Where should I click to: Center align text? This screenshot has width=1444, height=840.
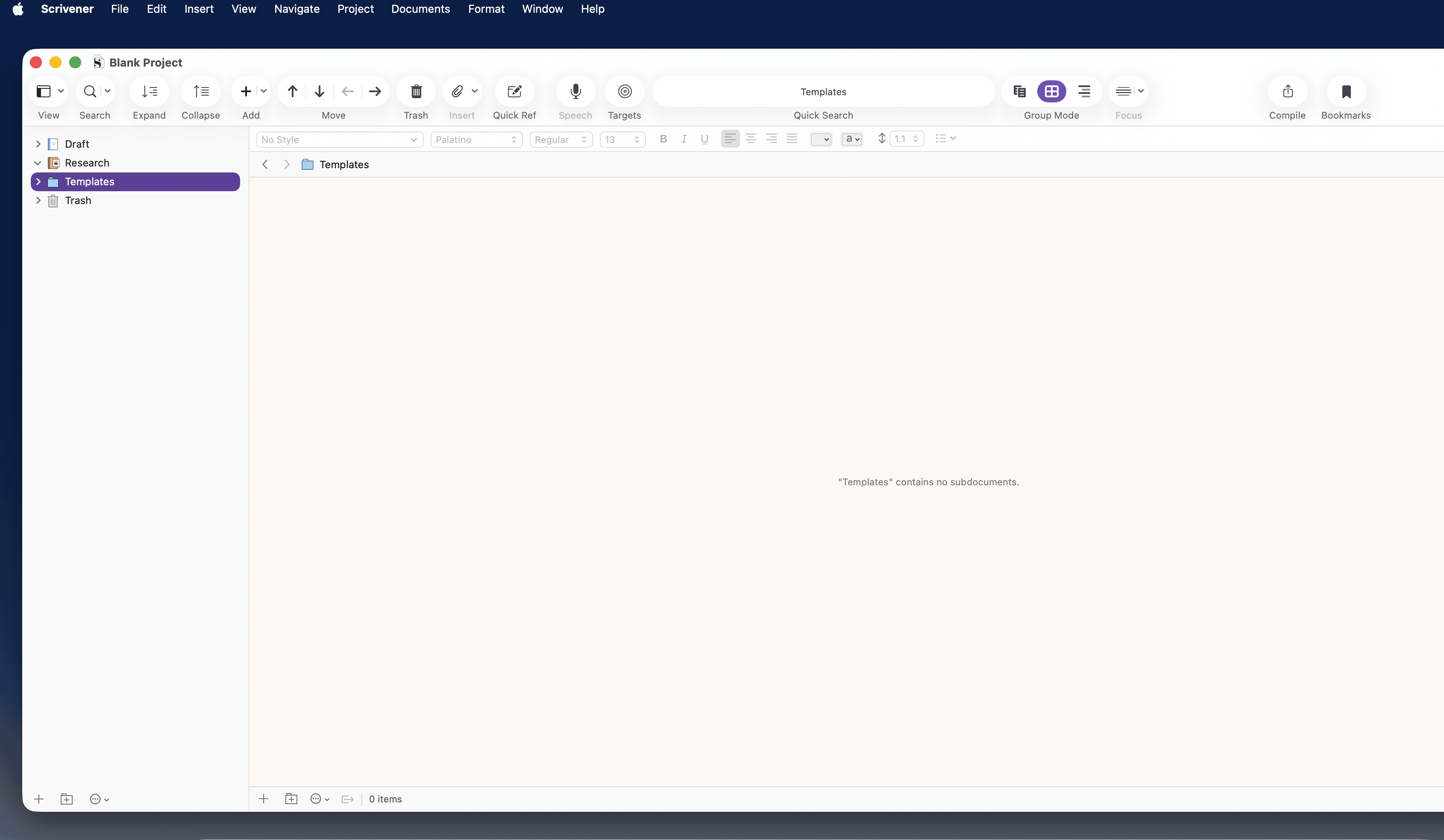[x=751, y=139]
